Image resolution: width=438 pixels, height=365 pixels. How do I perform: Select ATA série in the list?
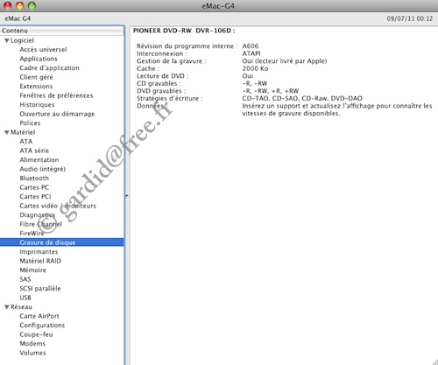[34, 151]
